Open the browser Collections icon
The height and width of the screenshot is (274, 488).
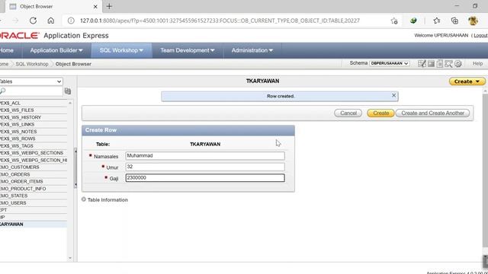coord(454,21)
